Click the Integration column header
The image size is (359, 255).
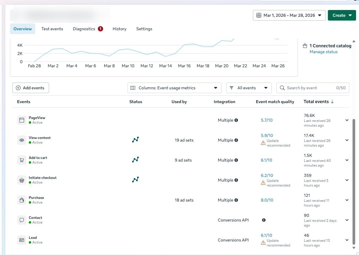[224, 102]
